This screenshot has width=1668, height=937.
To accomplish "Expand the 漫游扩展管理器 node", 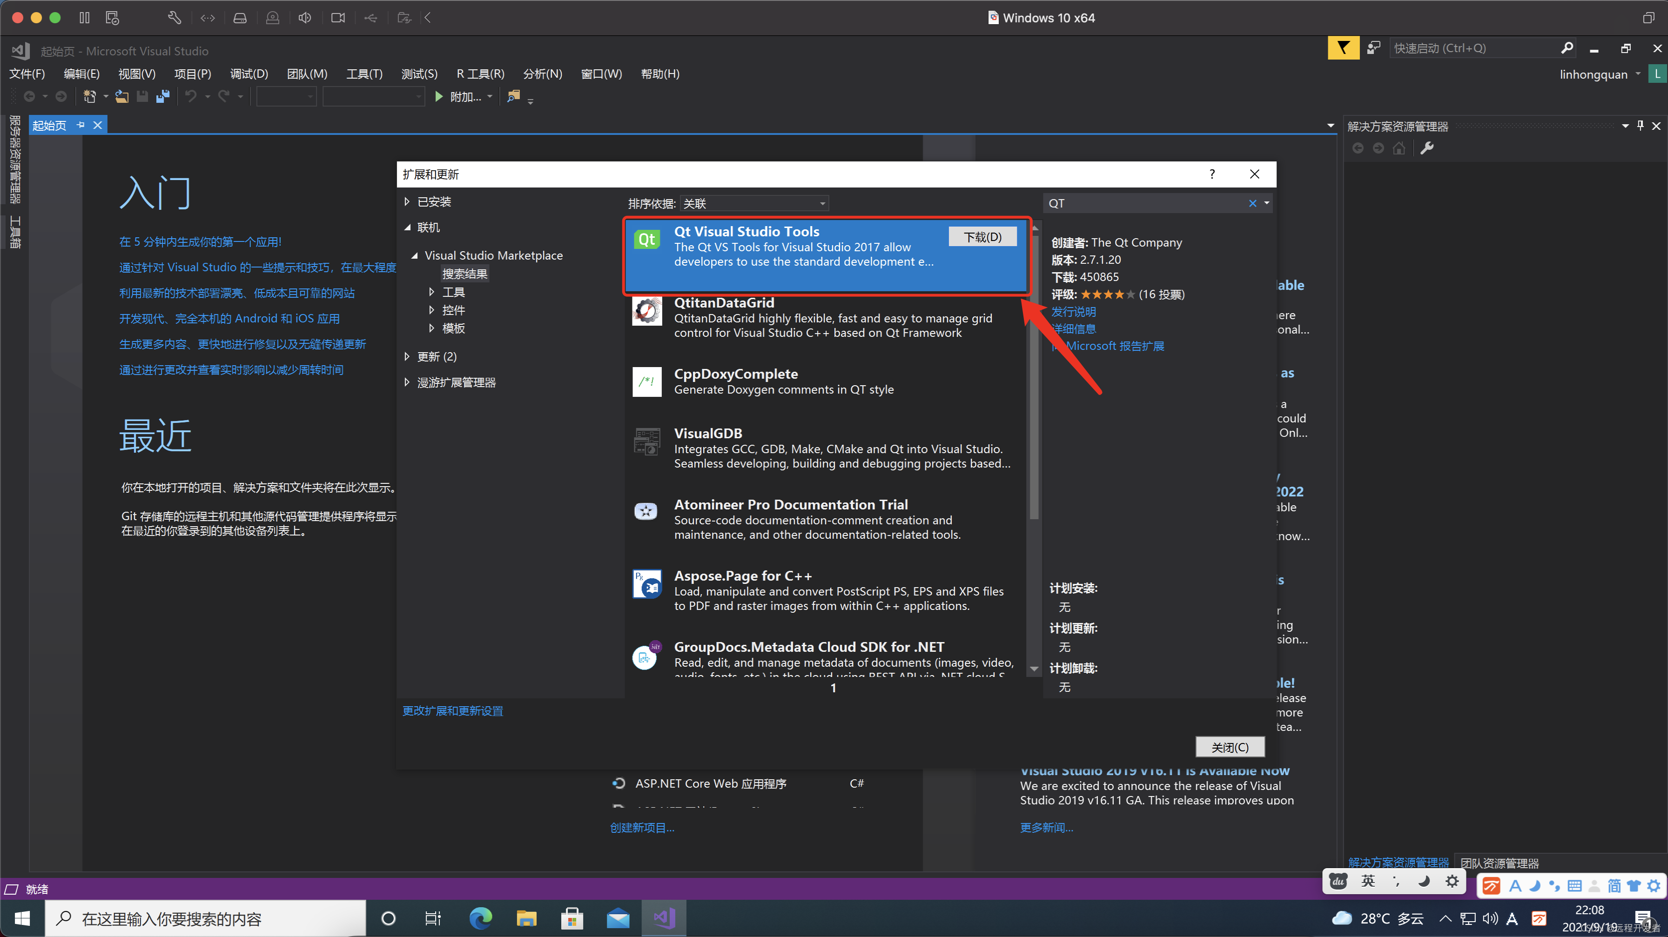I will (407, 382).
